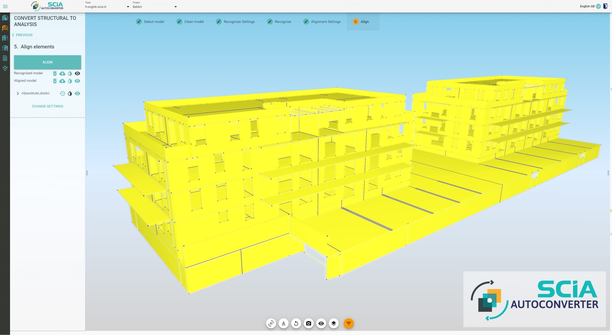Click the reset view rotate icon
612x335 pixels.
(296, 323)
